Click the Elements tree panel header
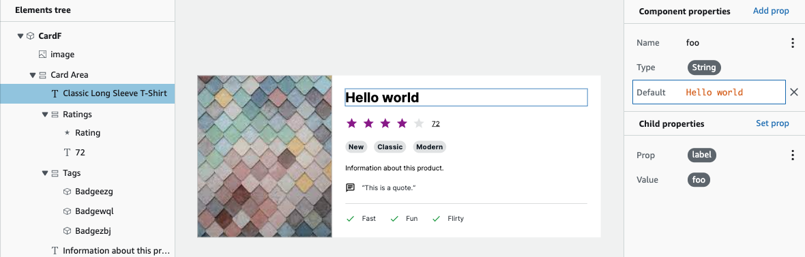Viewport: 805px width, 257px height. point(43,10)
